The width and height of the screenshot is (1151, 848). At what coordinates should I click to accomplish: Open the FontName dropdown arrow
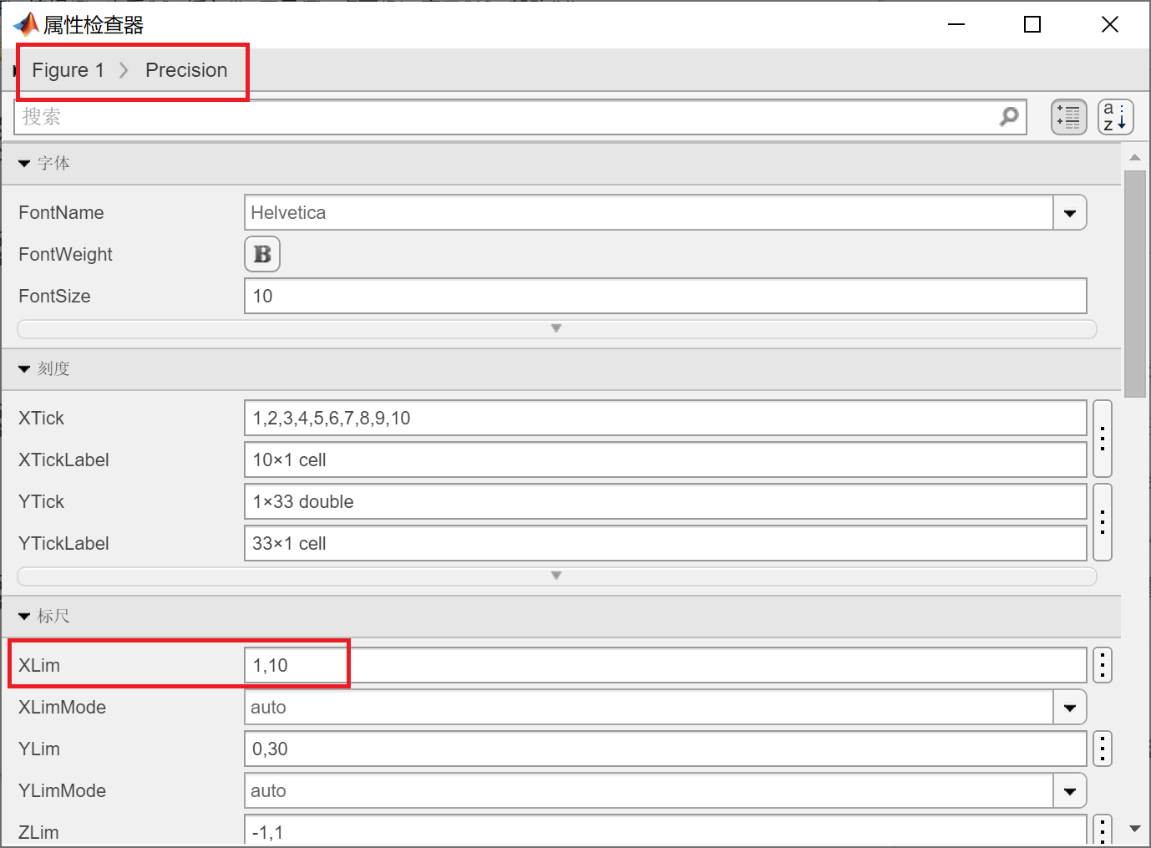coord(1070,212)
